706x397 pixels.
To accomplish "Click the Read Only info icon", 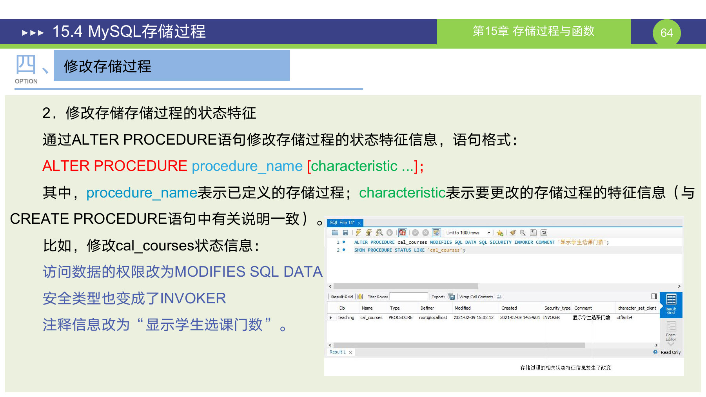I will [x=655, y=352].
